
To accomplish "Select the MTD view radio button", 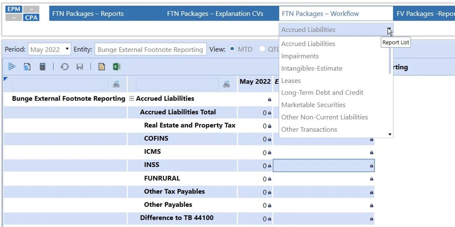I will point(232,49).
